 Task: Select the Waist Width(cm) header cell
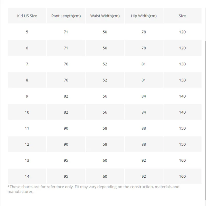point(105,16)
